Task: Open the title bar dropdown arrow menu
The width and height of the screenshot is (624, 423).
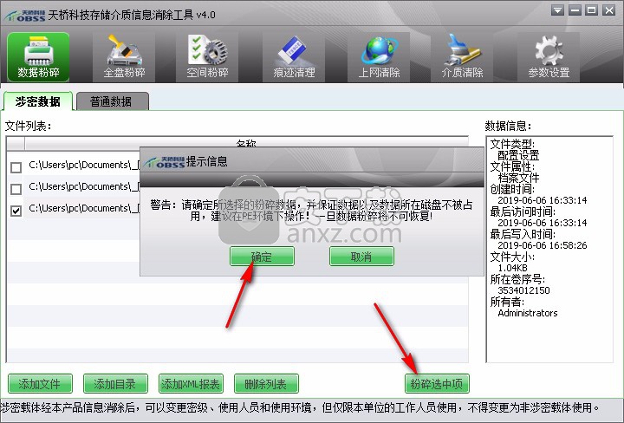Action: 557,10
